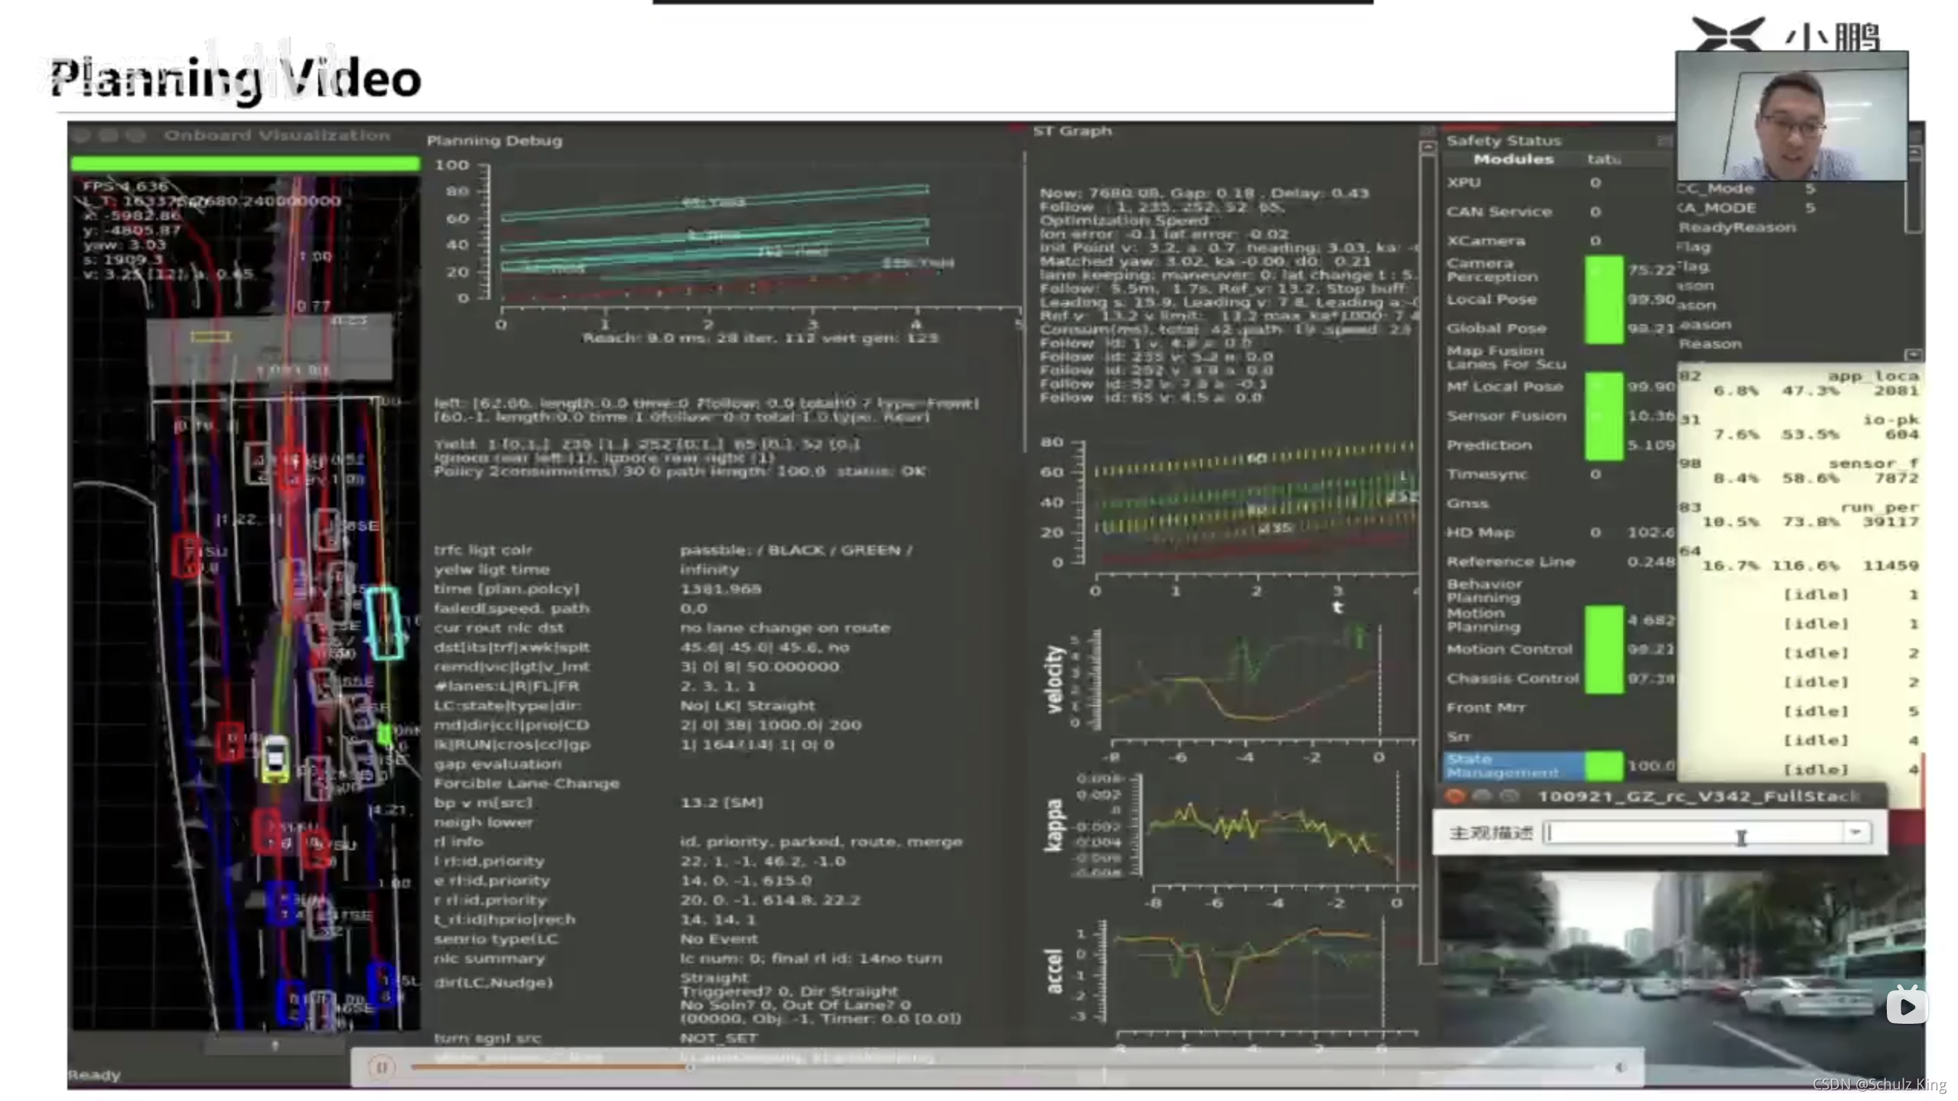The image size is (1958, 1101).
Task: Select the cyan highlighted vehicle box
Action: 384,622
